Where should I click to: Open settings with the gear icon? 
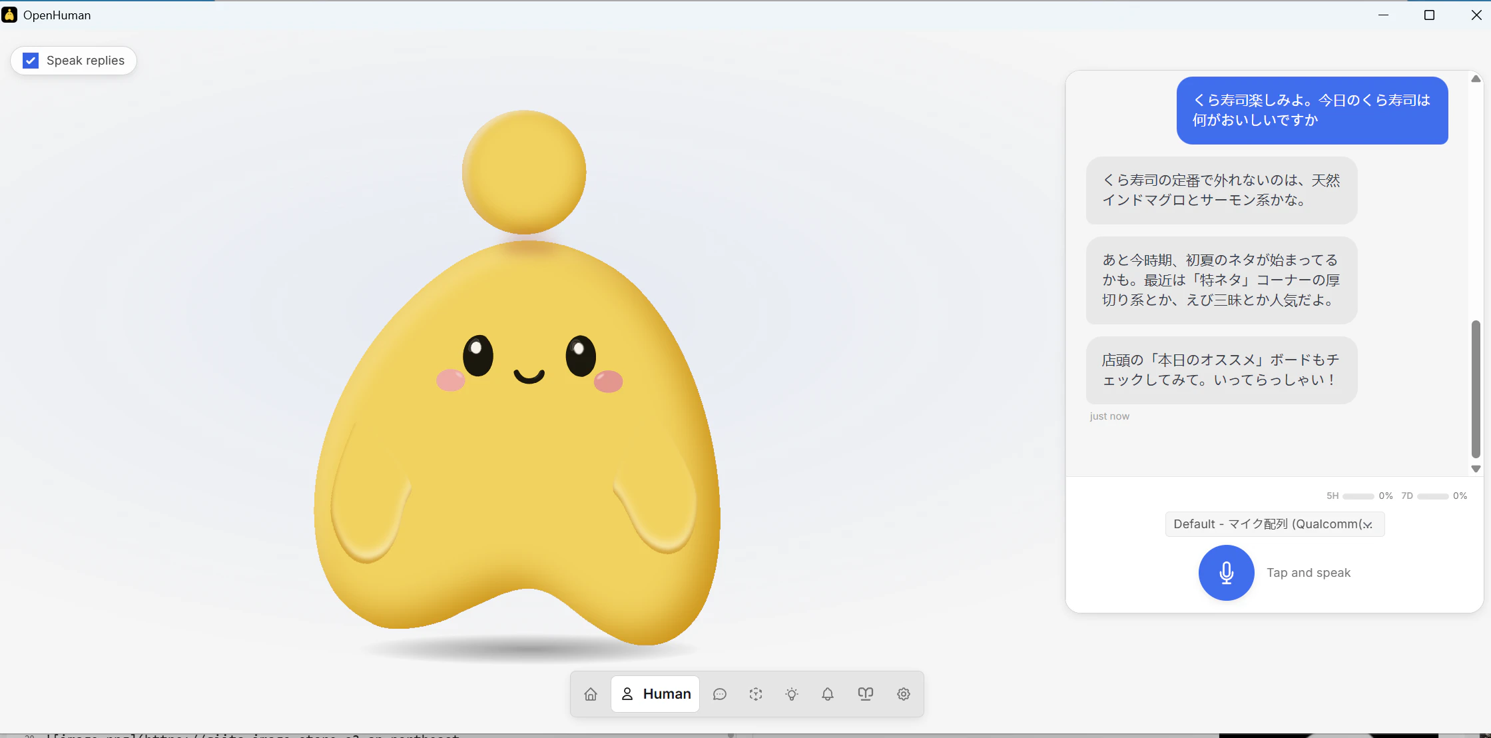pyautogui.click(x=904, y=694)
